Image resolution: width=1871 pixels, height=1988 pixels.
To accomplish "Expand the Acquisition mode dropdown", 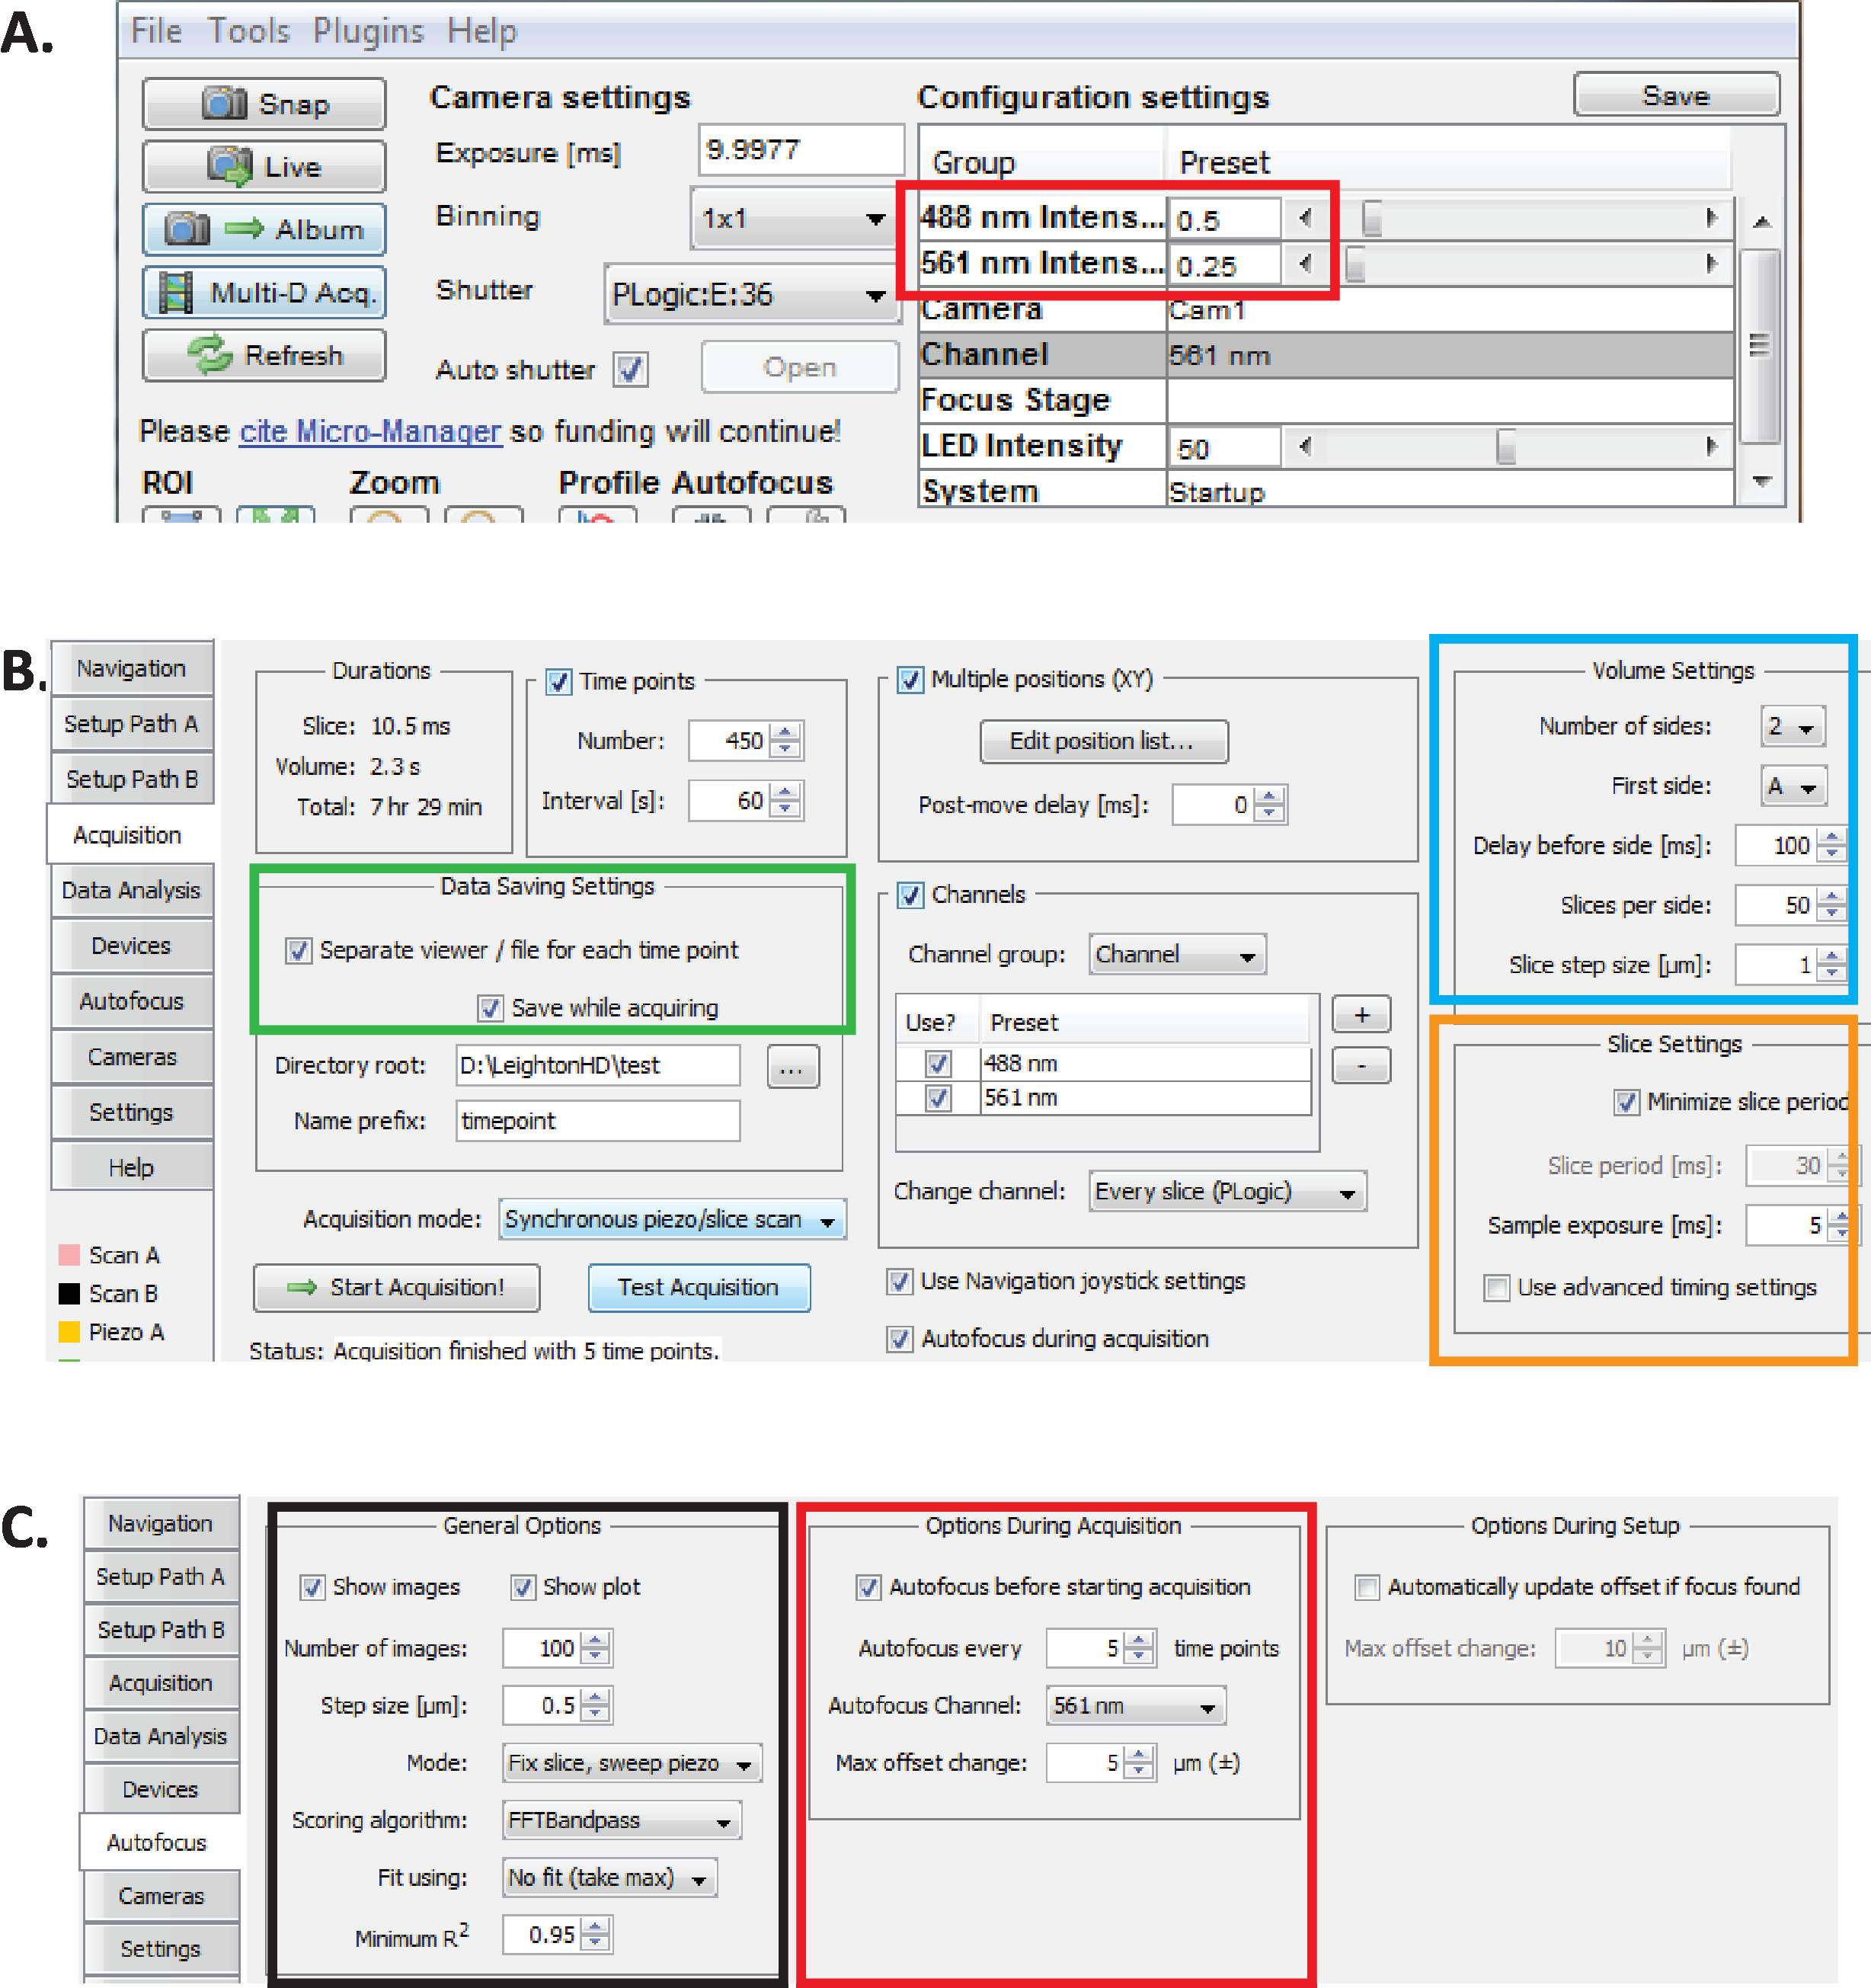I will [672, 1219].
